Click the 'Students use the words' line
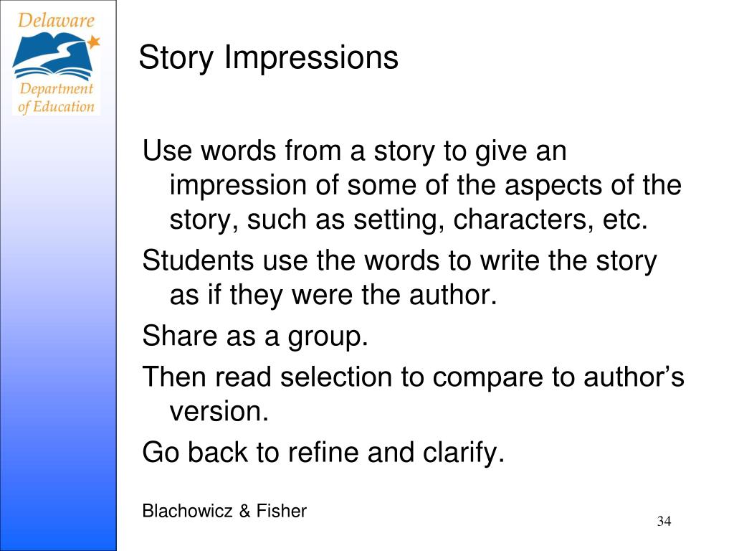 coord(399,261)
